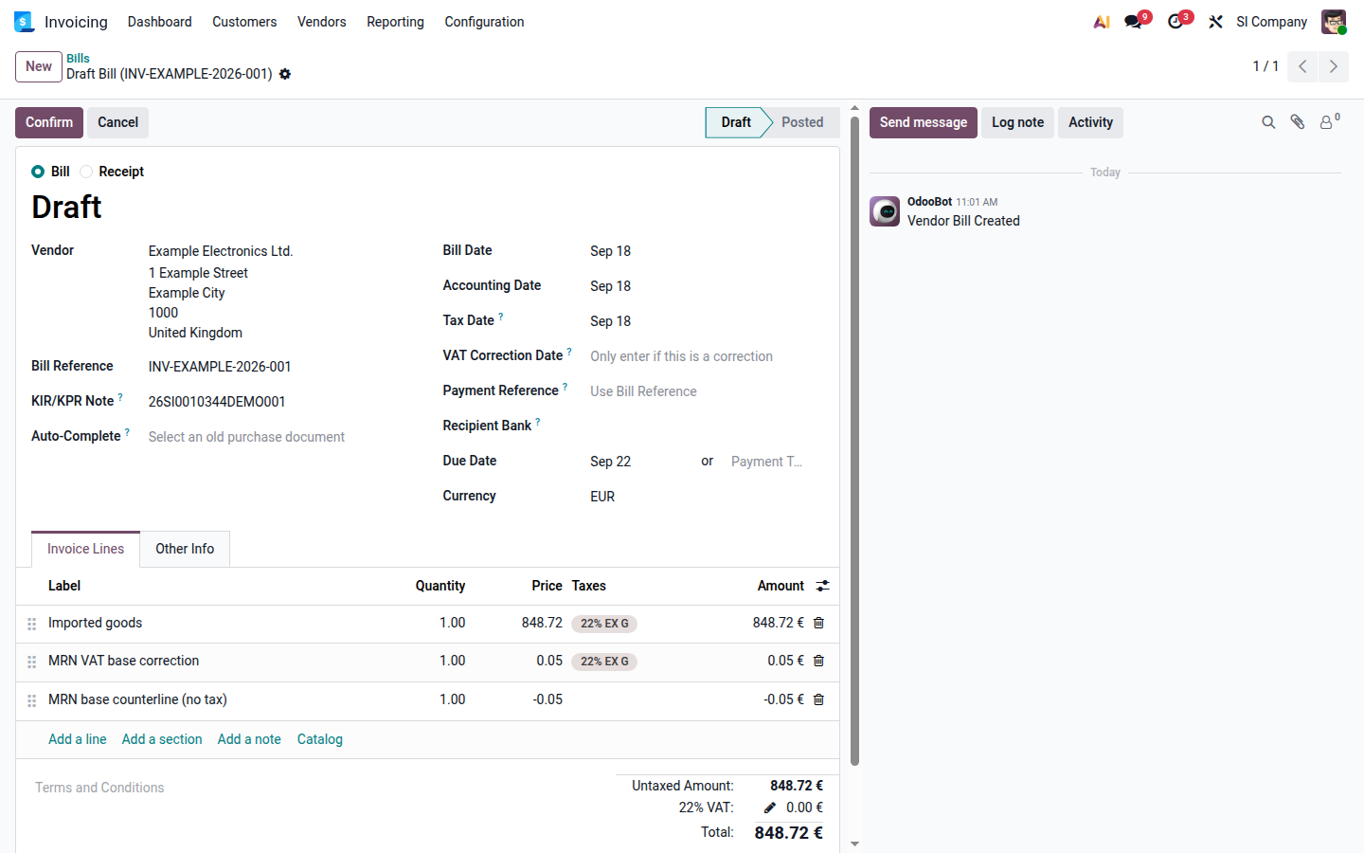Switch to the Other Info tab
This screenshot has height=853, width=1364.
pos(185,549)
